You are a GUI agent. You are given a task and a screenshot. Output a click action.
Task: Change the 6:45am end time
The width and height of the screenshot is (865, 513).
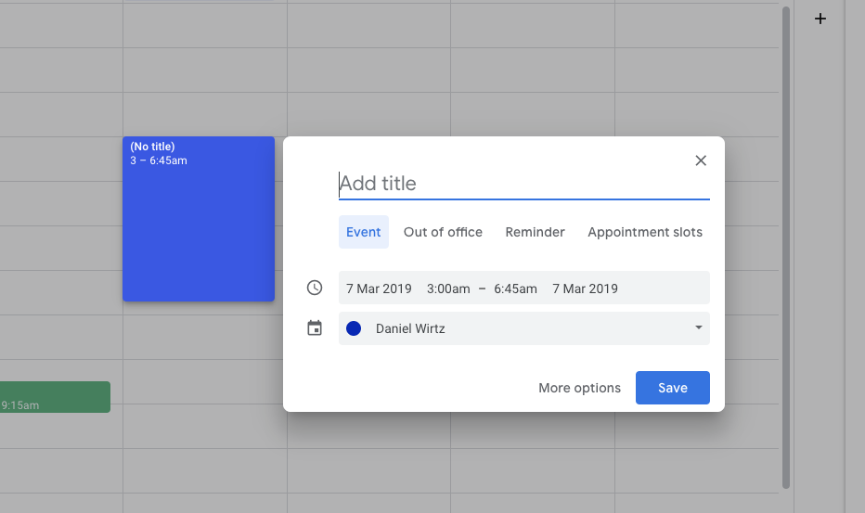(x=515, y=289)
